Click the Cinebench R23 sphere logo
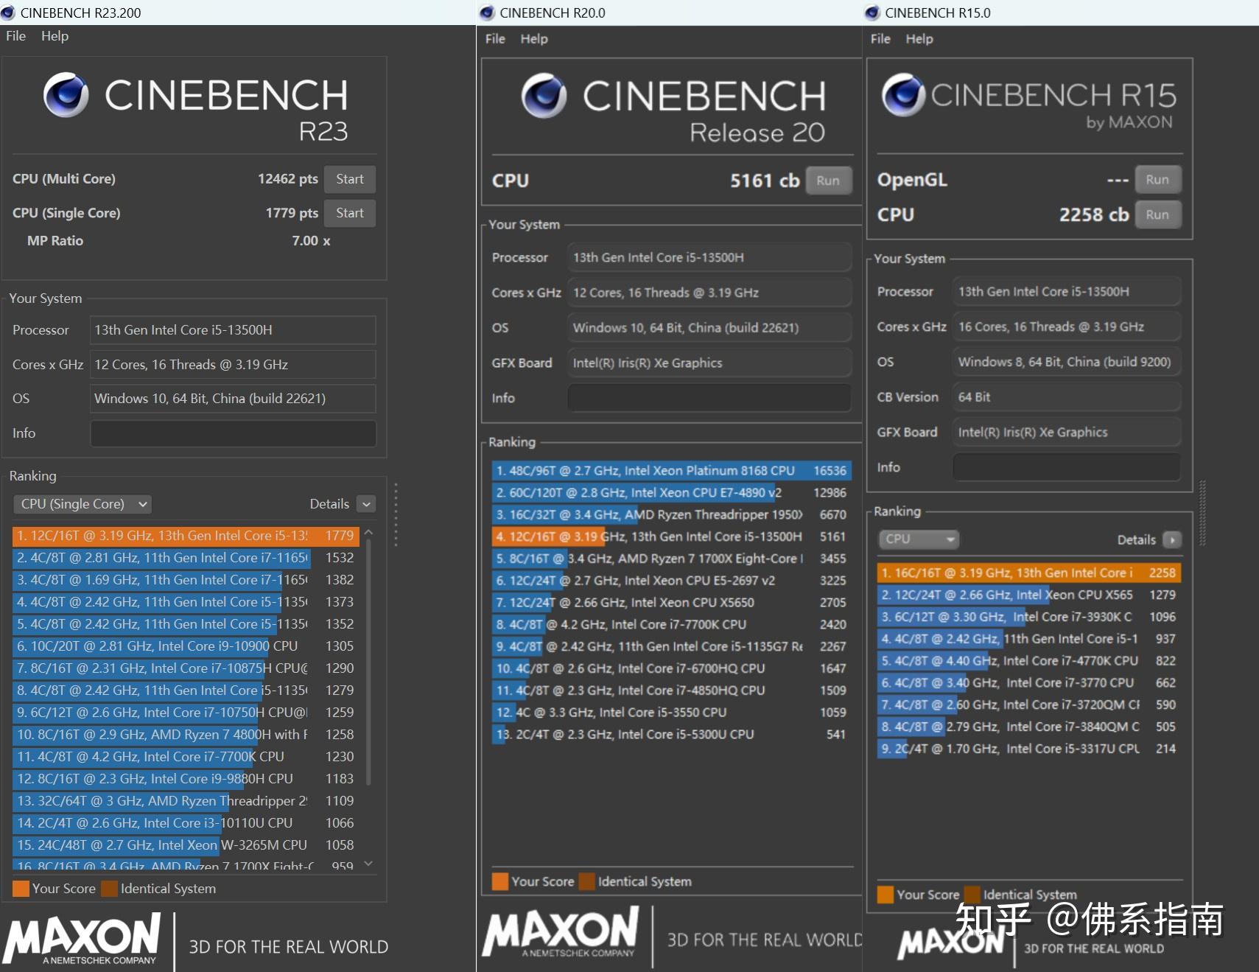 (66, 94)
